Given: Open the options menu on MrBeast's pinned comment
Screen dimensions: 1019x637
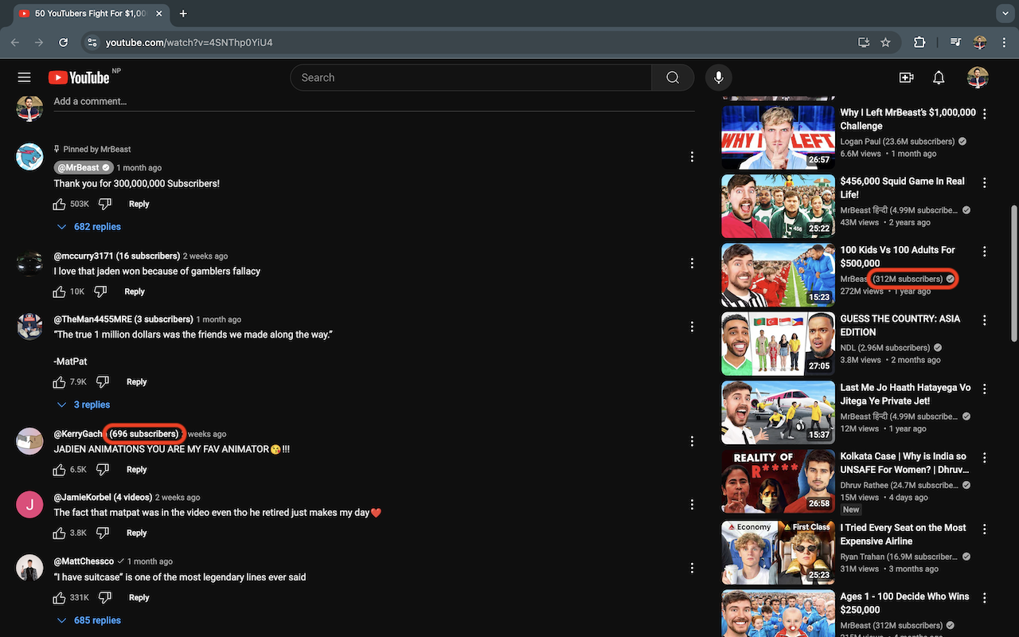Looking at the screenshot, I should pyautogui.click(x=692, y=157).
